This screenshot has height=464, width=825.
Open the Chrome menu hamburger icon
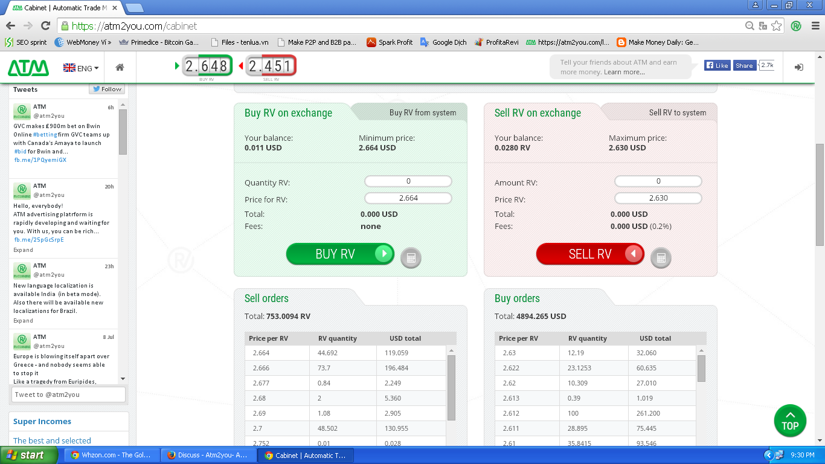pos(814,26)
